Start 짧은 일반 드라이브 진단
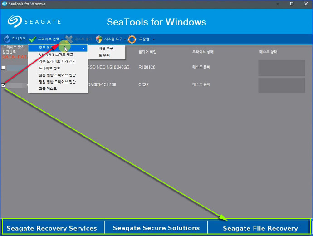Screen dimensions: 313x236 pos(57,75)
